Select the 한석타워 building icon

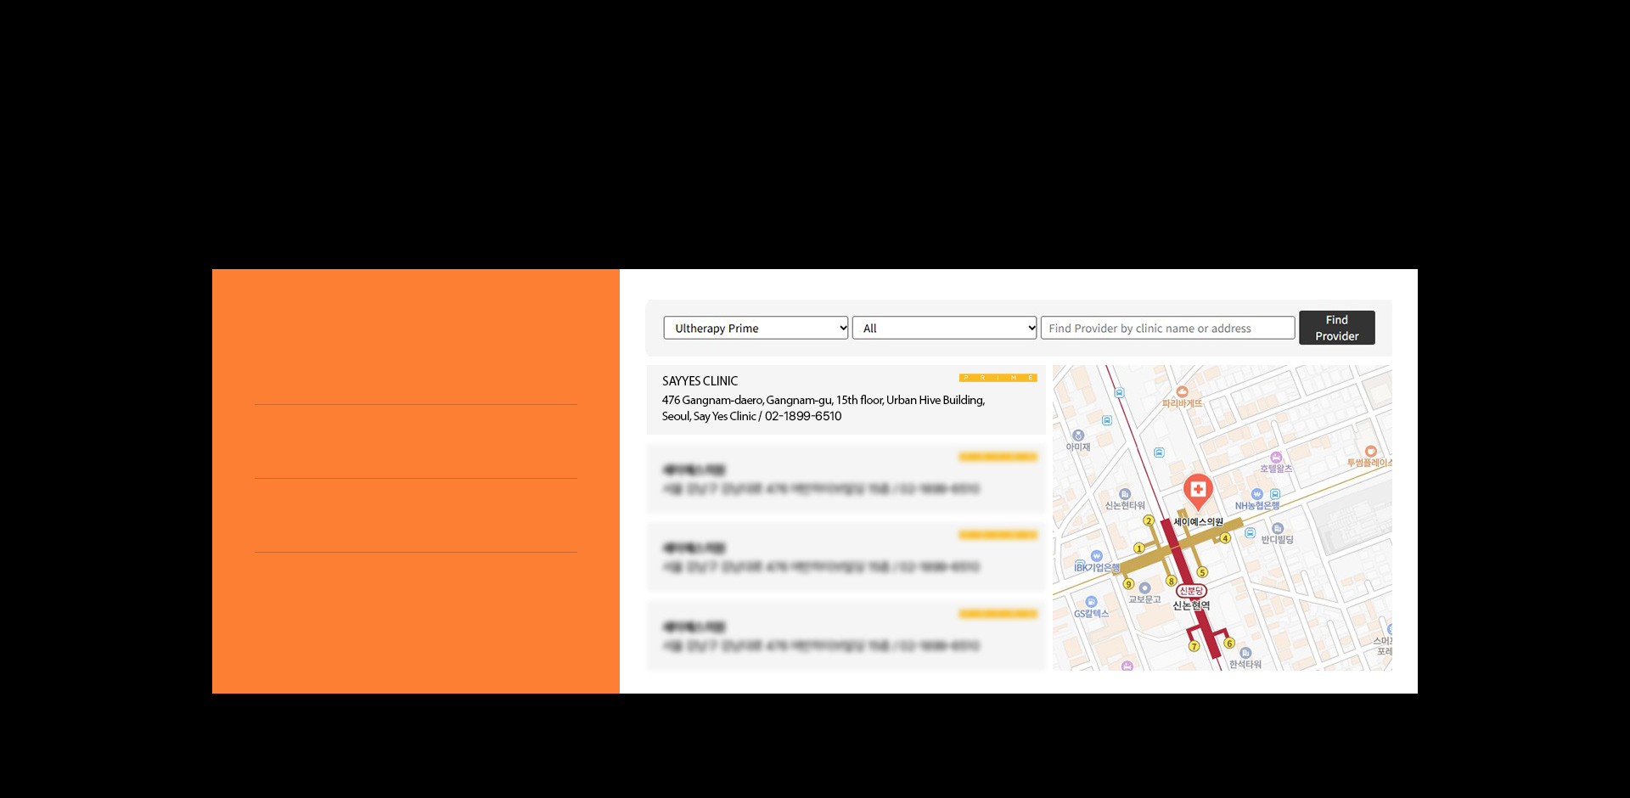[x=1245, y=653]
